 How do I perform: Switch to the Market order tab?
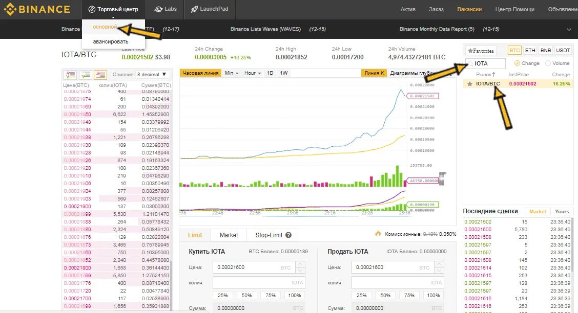click(229, 235)
